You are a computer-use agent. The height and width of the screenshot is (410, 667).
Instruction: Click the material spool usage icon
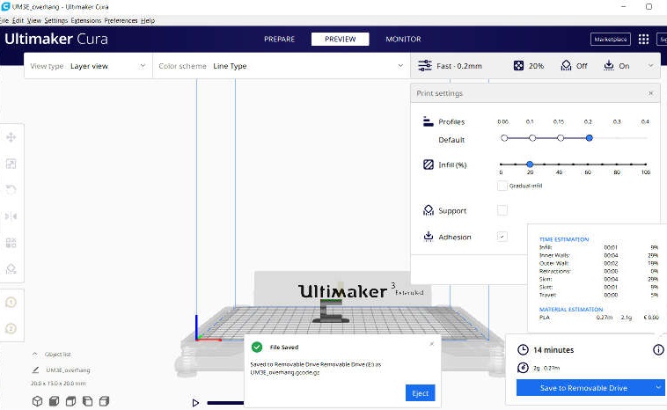pyautogui.click(x=523, y=368)
